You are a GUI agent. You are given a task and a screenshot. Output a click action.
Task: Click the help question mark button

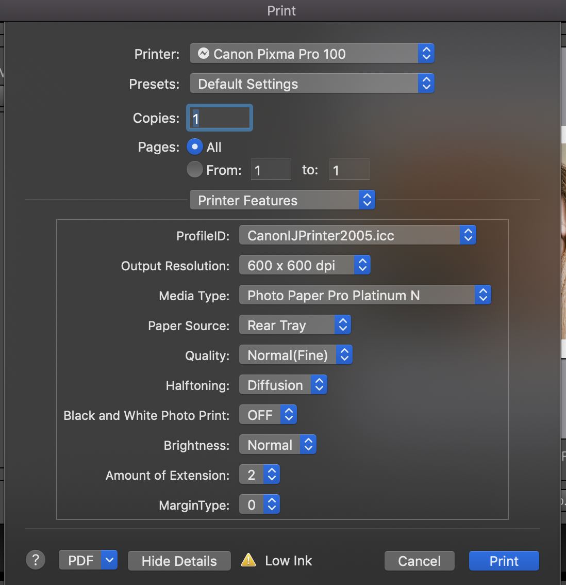click(36, 560)
